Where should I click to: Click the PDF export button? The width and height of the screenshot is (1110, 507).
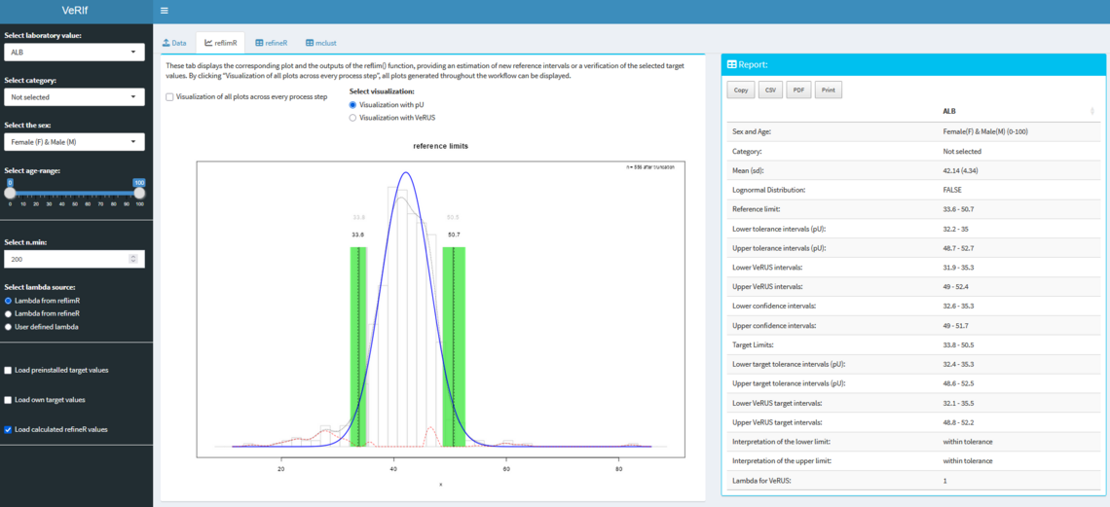[798, 90]
